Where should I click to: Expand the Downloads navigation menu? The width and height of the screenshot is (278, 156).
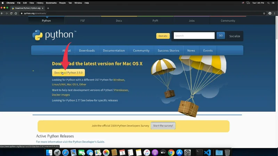[x=87, y=51]
